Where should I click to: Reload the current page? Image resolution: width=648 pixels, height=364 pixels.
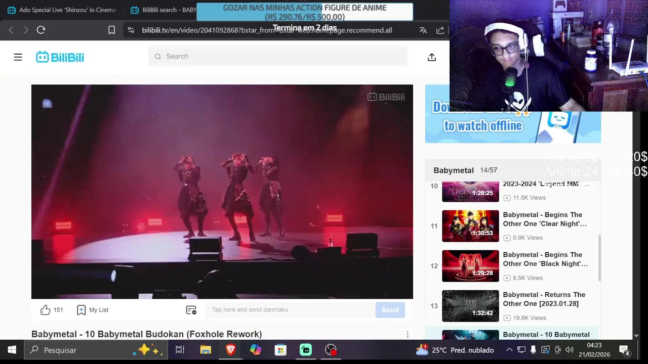pyautogui.click(x=41, y=30)
